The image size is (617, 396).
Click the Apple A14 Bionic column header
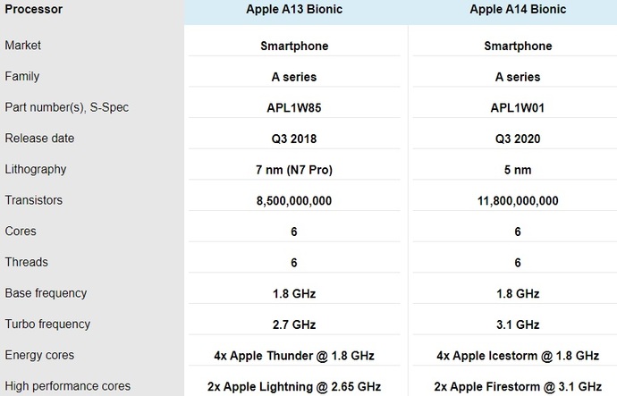pos(518,9)
